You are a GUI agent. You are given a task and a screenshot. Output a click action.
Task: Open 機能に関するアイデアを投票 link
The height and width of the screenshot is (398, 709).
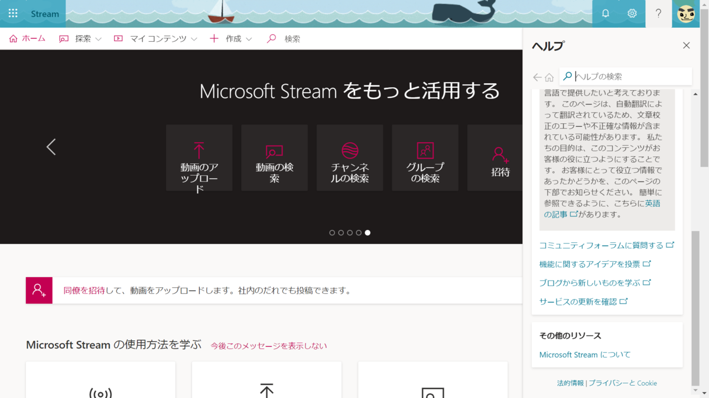click(x=595, y=264)
